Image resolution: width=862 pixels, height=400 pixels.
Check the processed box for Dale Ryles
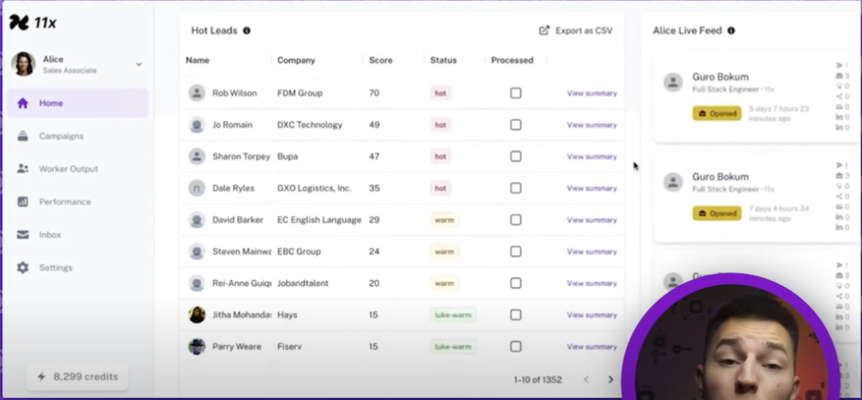(516, 188)
